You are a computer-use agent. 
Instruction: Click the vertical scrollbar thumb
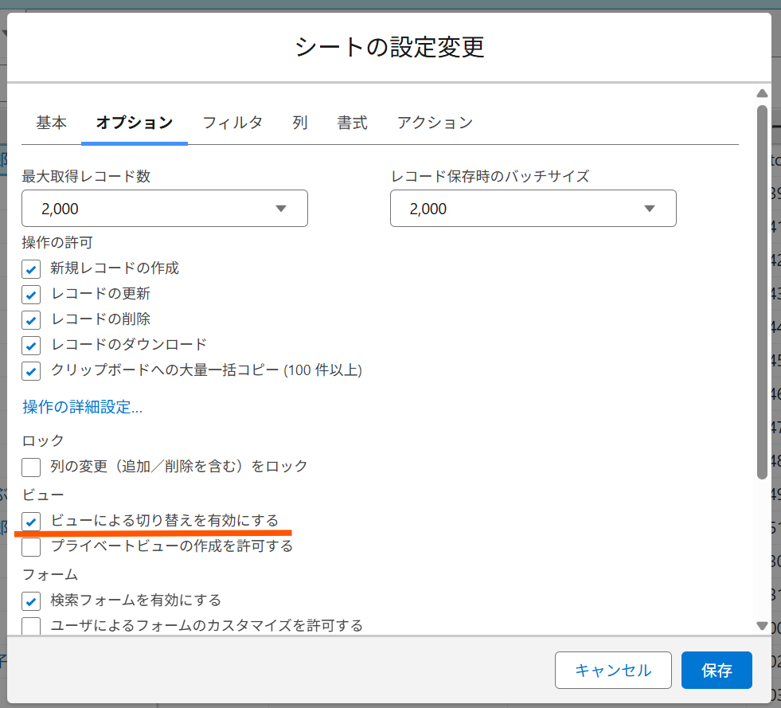762,291
